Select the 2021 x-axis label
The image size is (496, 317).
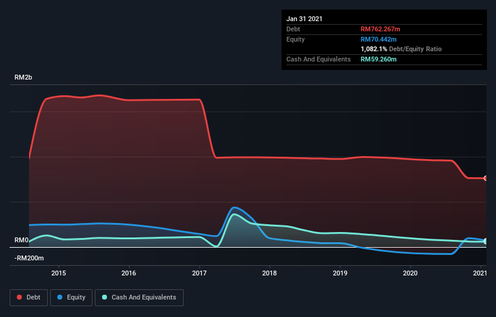coord(480,273)
